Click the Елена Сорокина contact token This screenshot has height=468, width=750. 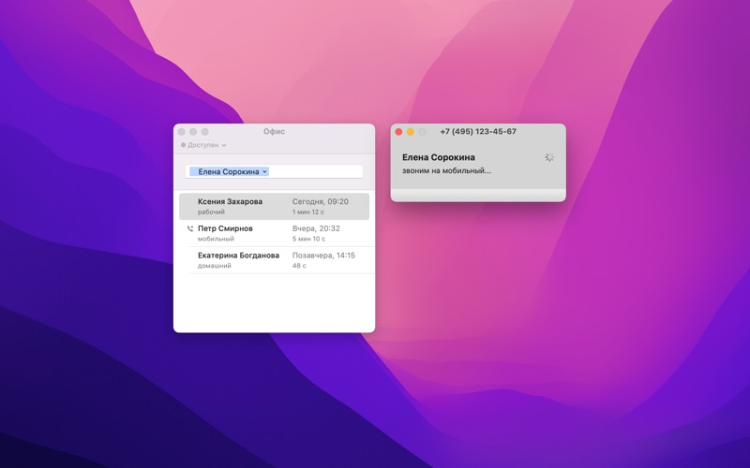coord(229,171)
